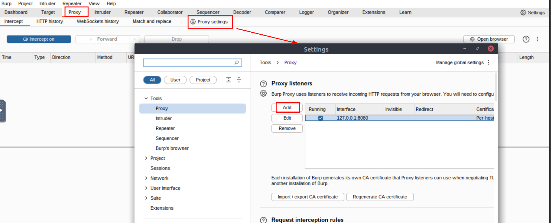Collapse the Tools tree node
Image resolution: width=551 pixels, height=223 pixels.
[146, 98]
